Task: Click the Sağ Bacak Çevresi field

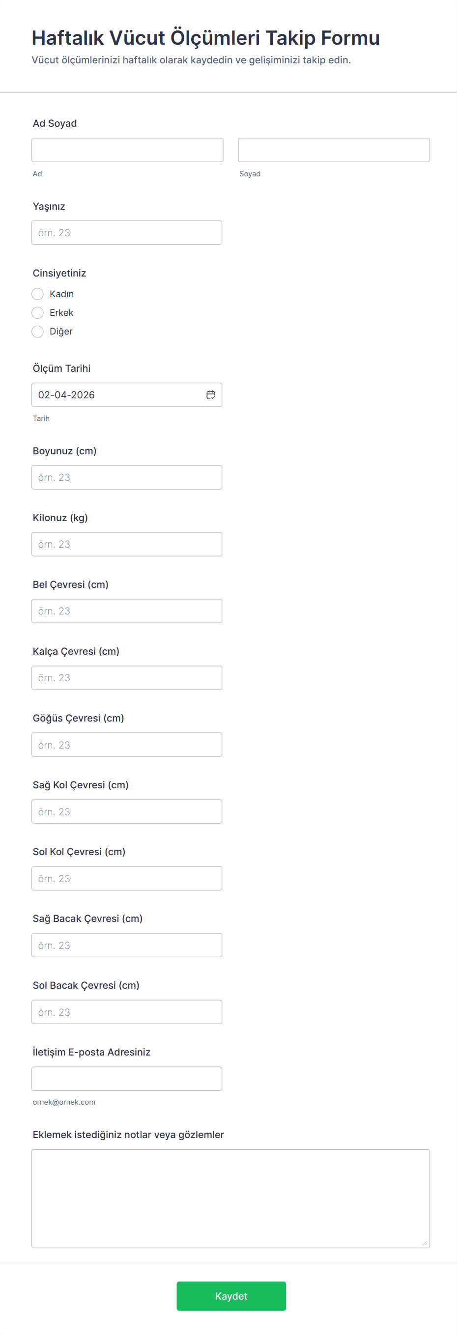Action: (x=127, y=946)
